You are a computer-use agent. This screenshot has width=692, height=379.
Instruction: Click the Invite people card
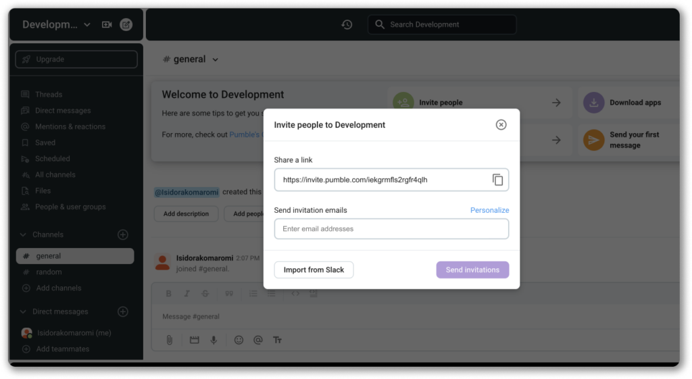(x=480, y=103)
